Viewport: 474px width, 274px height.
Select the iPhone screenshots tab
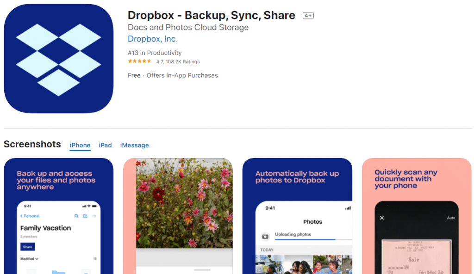tap(80, 145)
